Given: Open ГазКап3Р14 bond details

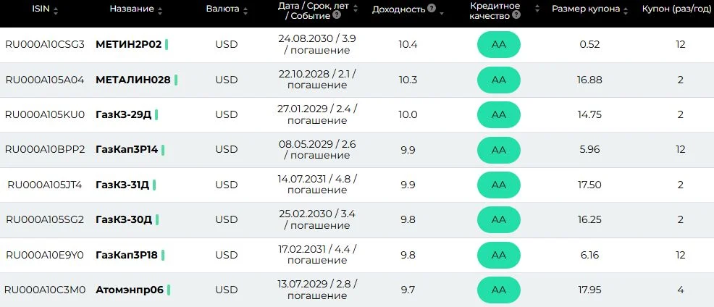Looking at the screenshot, I should (127, 149).
